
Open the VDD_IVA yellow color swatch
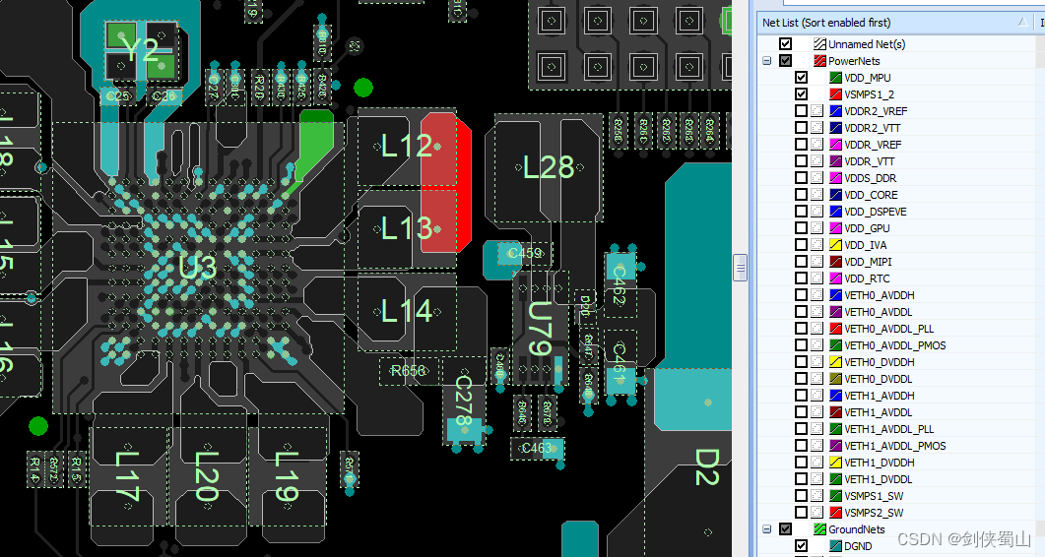coord(836,244)
